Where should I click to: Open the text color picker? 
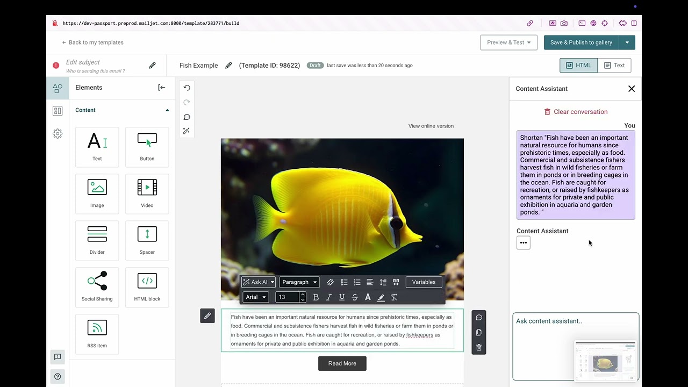(368, 297)
